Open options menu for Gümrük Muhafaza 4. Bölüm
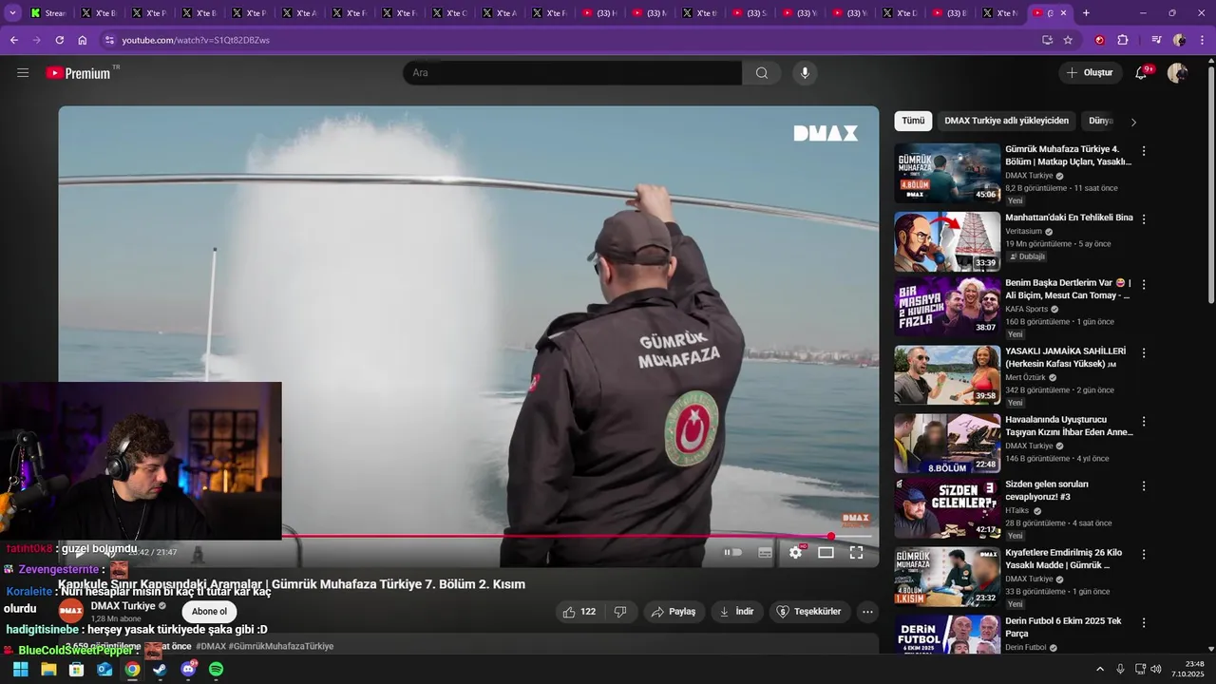Screen dimensions: 1216x684 click(x=1144, y=151)
